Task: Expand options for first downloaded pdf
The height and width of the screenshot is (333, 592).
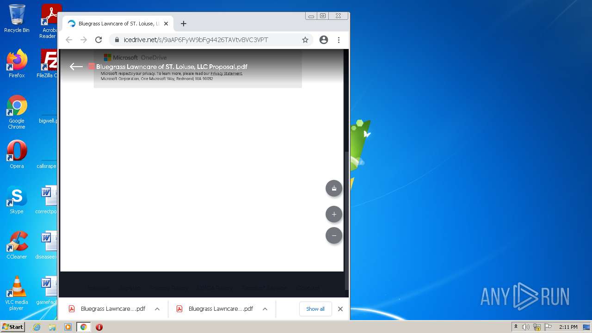Action: pos(157,309)
